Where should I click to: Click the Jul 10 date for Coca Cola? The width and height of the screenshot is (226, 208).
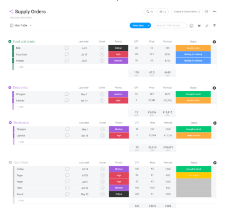84,54
